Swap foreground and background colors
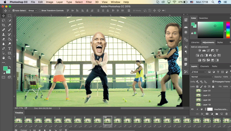The width and height of the screenshot is (231, 131). pos(10,67)
